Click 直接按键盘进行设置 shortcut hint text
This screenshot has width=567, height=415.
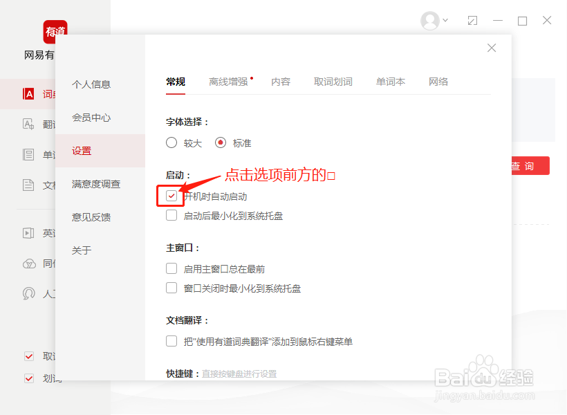[239, 373]
